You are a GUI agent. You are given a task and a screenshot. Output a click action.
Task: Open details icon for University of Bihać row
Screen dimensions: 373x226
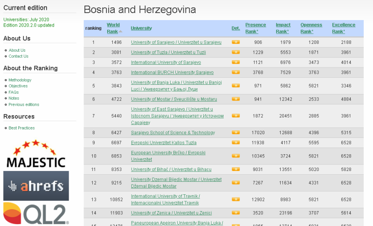(235, 169)
